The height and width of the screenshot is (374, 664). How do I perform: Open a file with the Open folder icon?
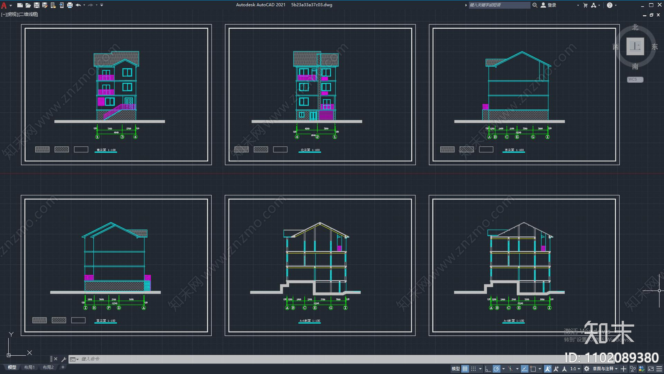click(x=28, y=5)
